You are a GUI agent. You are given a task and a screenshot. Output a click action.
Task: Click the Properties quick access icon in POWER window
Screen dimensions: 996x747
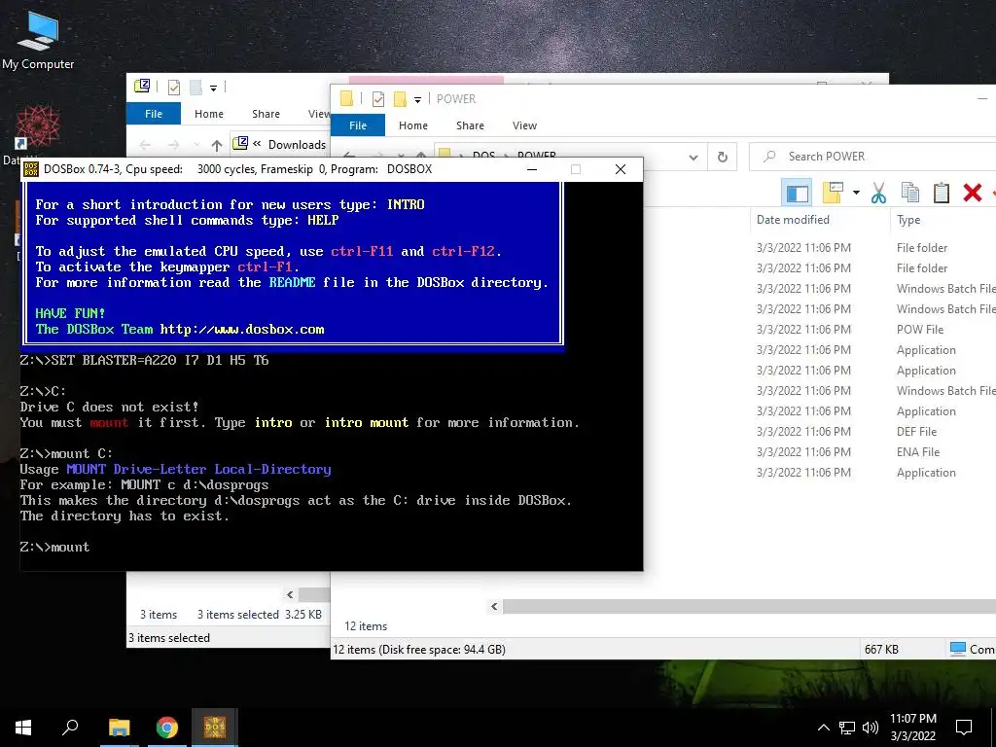pos(378,98)
